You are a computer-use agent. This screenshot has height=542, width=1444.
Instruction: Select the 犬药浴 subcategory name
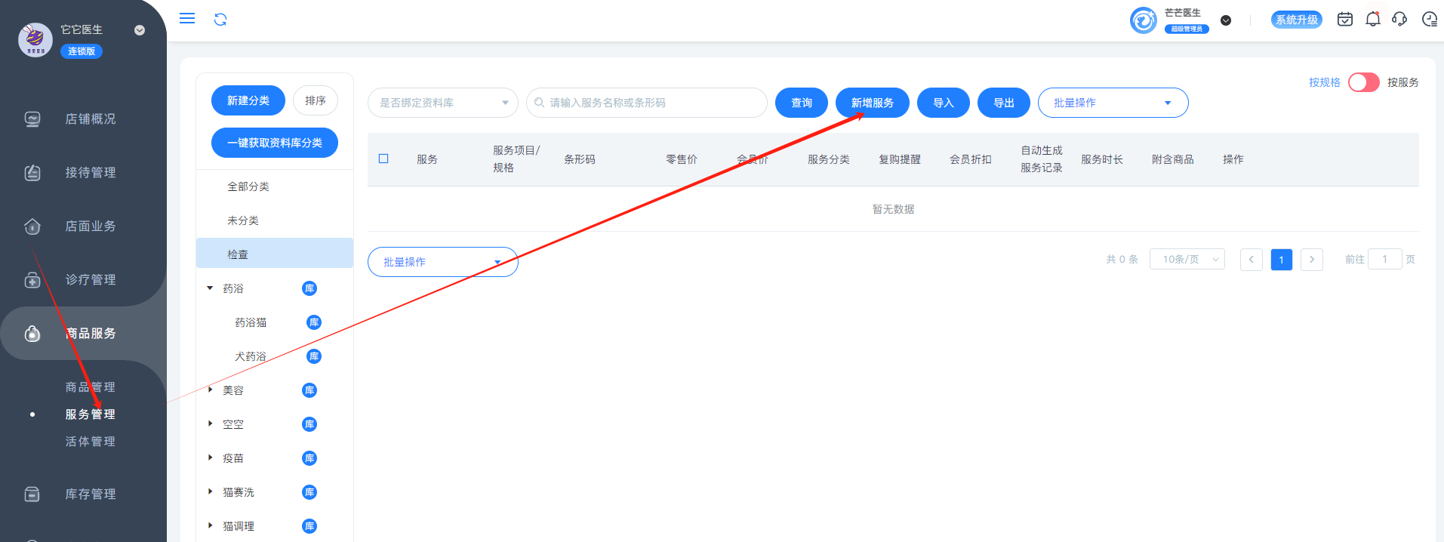tap(251, 356)
